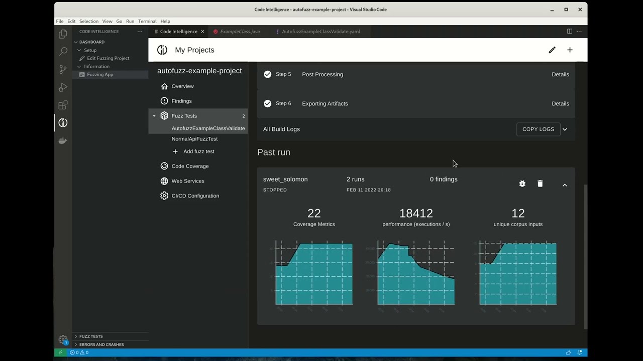
Task: Delete the sweet_solomon run with trash icon
Action: (x=540, y=184)
